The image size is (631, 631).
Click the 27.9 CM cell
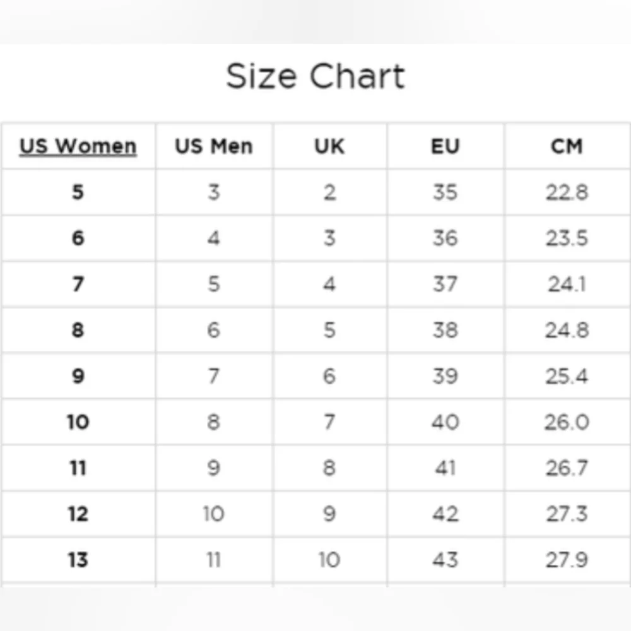click(567, 560)
